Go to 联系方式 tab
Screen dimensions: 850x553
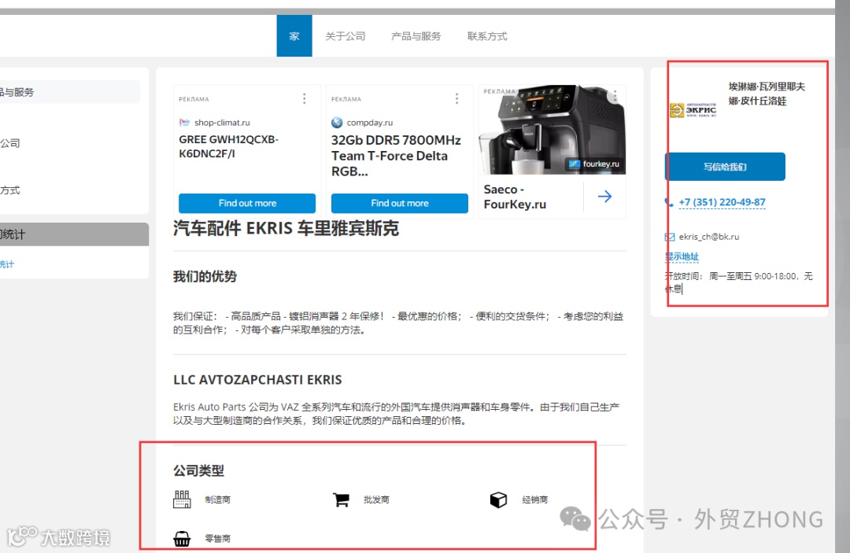(487, 36)
